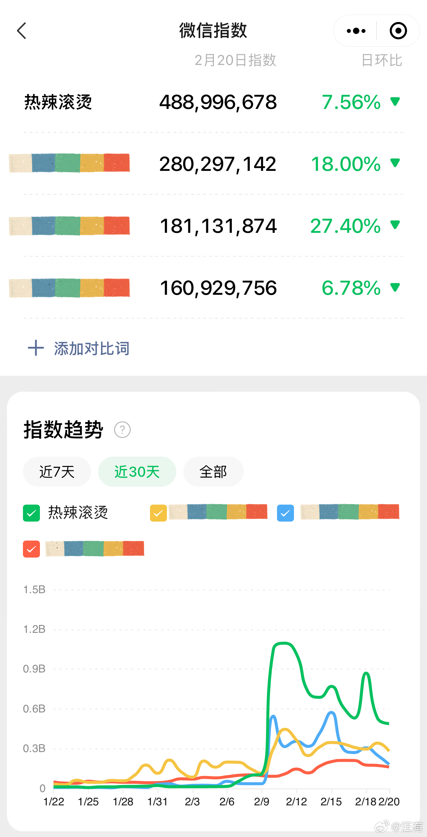Toggle the yellow series checkbox
Screen dimensions: 427x837
pos(158,513)
